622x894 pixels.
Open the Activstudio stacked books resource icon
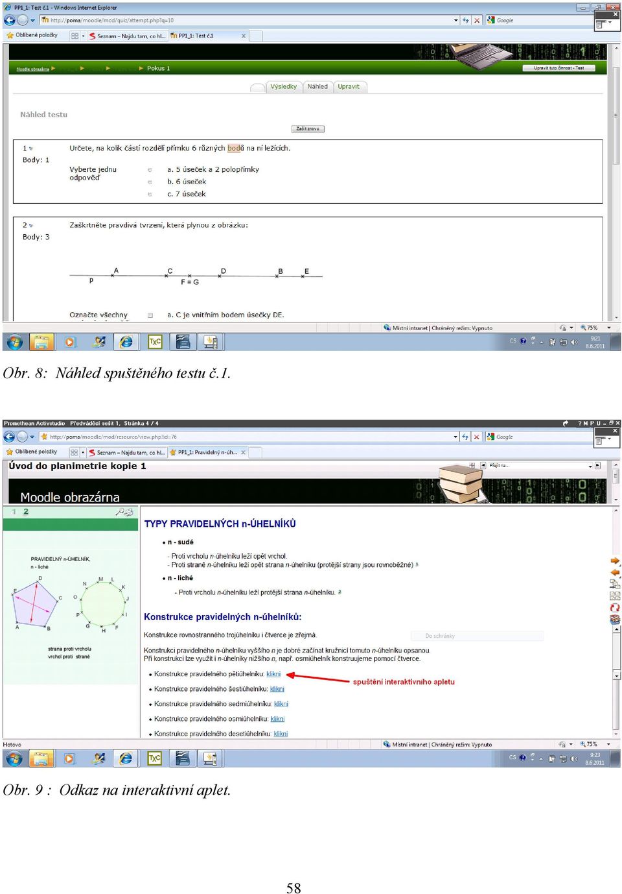tap(615, 620)
